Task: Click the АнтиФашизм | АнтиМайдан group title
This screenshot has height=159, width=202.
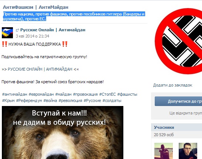Action: pyautogui.click(x=35, y=7)
